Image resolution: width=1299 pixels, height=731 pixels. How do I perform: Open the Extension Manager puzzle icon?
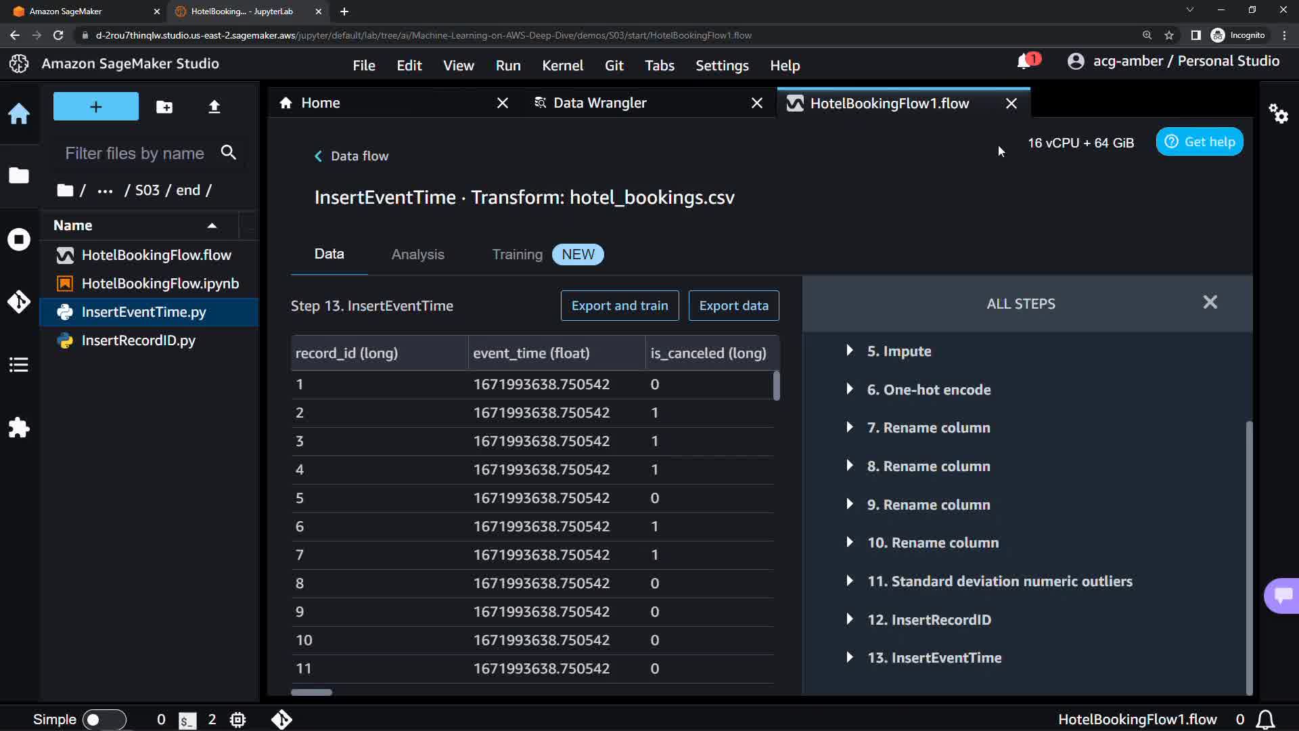pyautogui.click(x=19, y=427)
